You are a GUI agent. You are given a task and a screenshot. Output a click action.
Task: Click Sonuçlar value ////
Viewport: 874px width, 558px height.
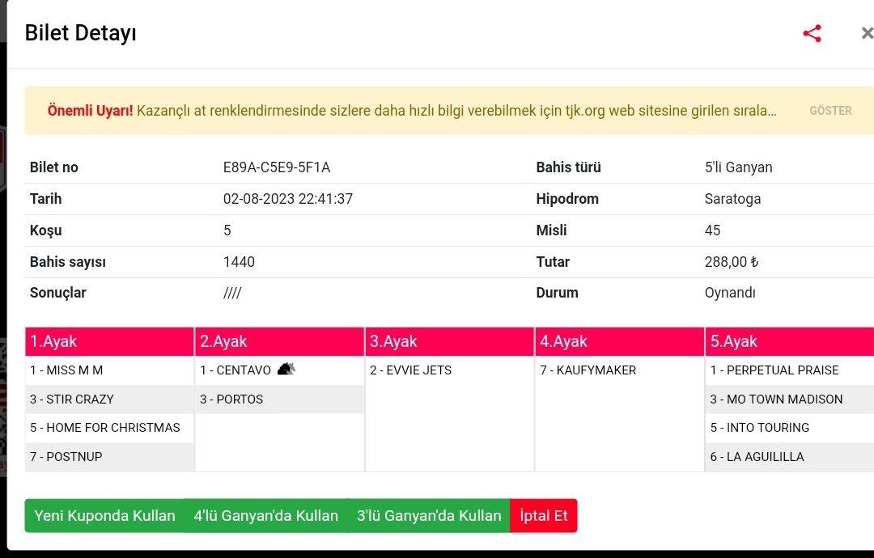point(232,293)
